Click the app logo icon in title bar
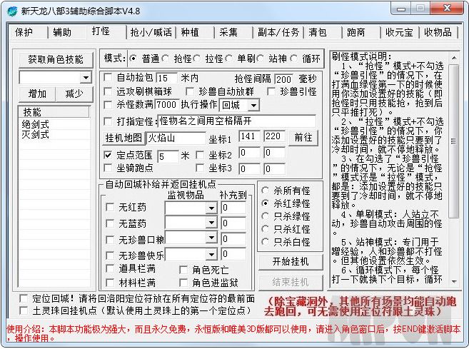The image size is (469, 349). click(x=12, y=11)
